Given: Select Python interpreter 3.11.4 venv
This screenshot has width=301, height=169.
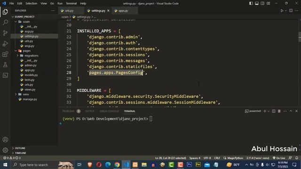Looking at the screenshot, I should (258, 158).
